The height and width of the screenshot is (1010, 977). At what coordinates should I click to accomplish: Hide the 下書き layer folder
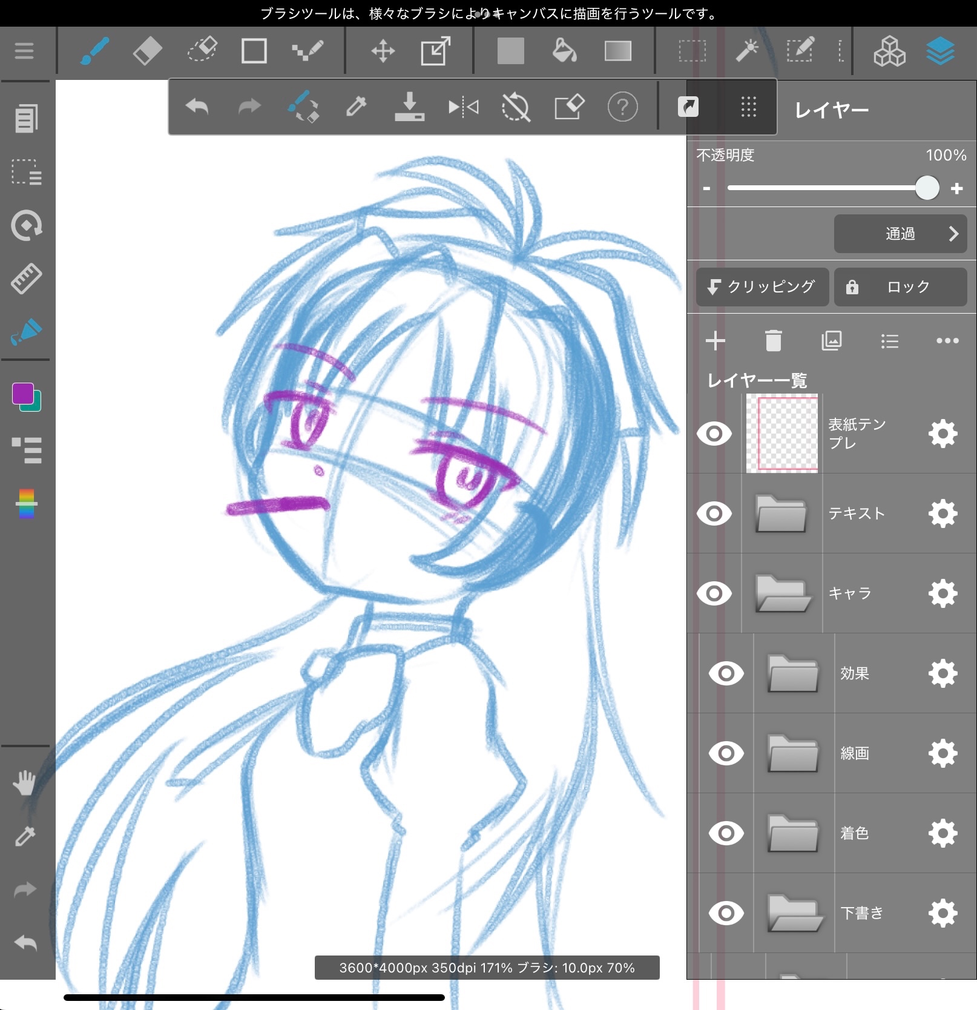(x=726, y=913)
